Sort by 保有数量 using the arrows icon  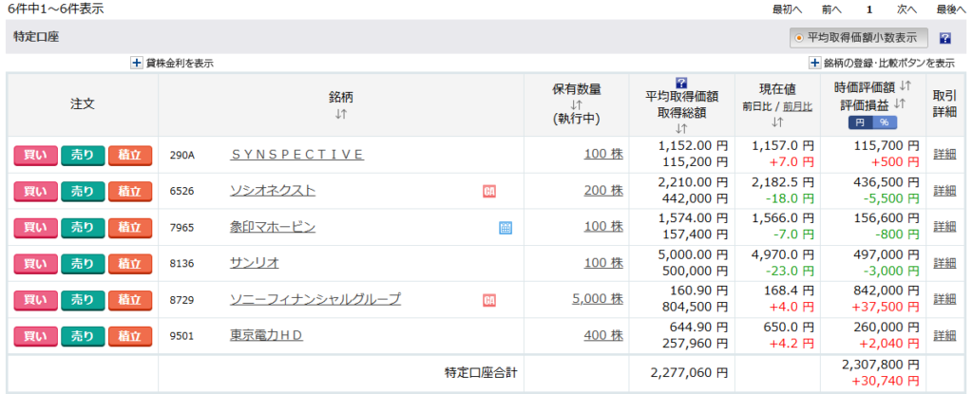coord(576,104)
